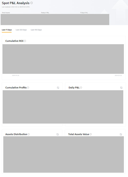Viewport: 128px width, 177px height.
Task: Click the 7 Day's PnL label
Action: pyautogui.click(x=84, y=13)
